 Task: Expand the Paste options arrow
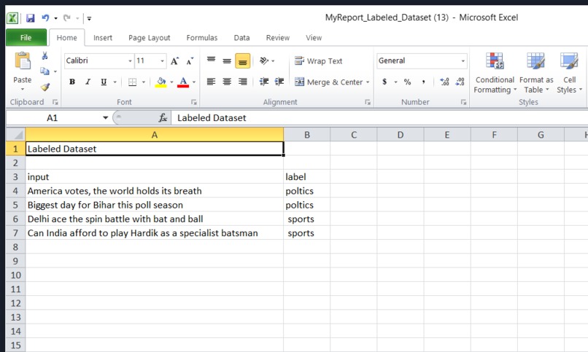[23, 89]
